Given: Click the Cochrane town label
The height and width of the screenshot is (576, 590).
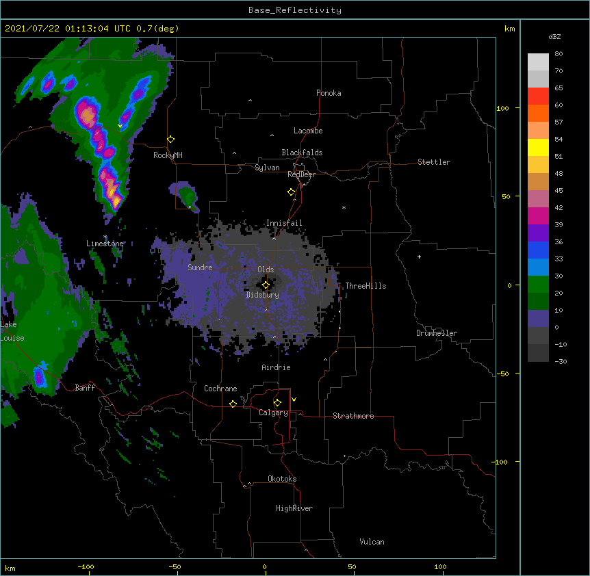Looking at the screenshot, I should pos(220,389).
